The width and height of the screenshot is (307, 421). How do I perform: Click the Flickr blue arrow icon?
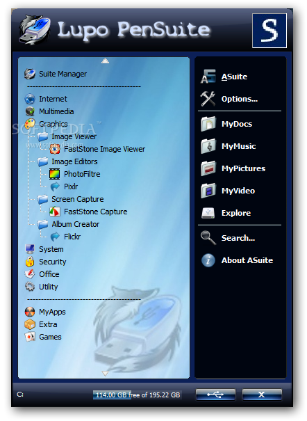(x=55, y=237)
